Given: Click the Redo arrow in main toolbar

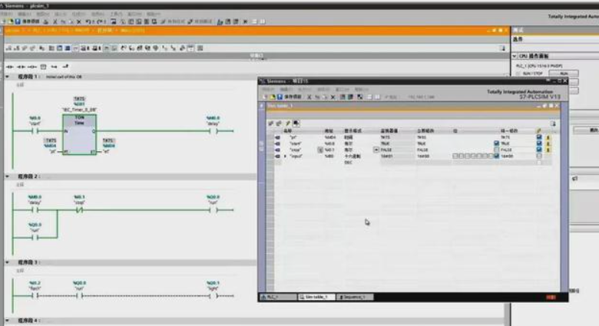Looking at the screenshot, I should [100, 21].
